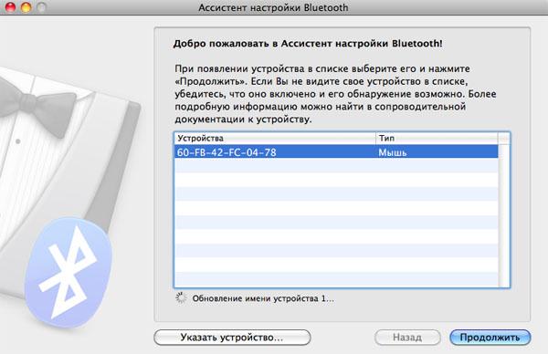Click the Продолжить button
This screenshot has width=548, height=354.
tap(490, 338)
